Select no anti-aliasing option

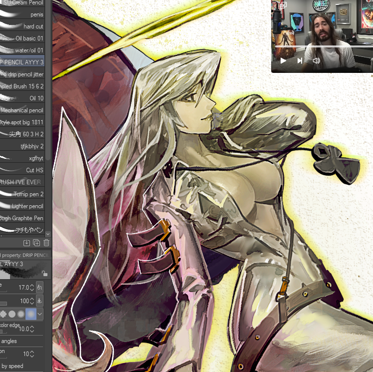coord(3,314)
